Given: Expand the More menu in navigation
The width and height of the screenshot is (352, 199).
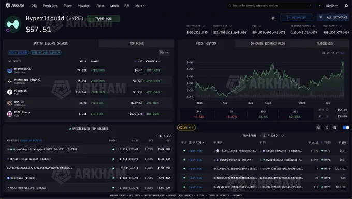Looking at the screenshot, I should 140,6.
